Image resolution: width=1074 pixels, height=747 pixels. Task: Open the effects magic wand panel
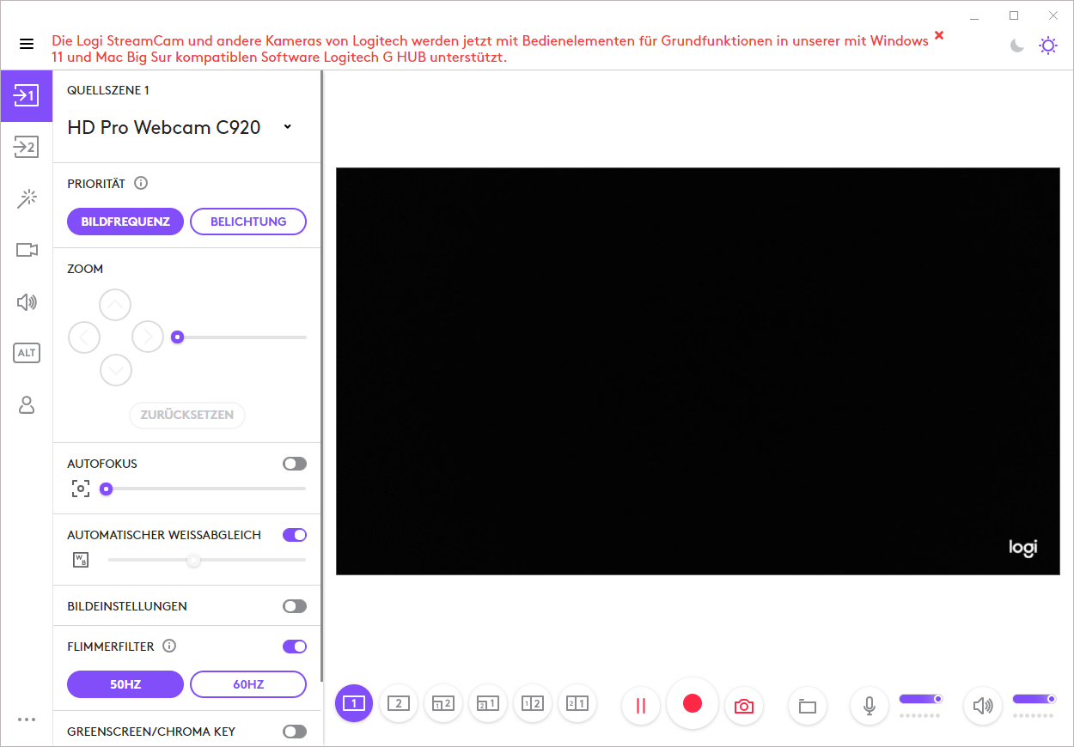pyautogui.click(x=27, y=198)
